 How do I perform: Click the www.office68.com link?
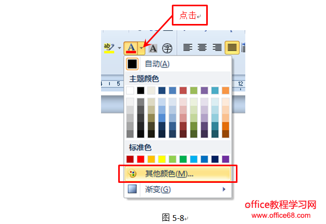(x=281, y=216)
